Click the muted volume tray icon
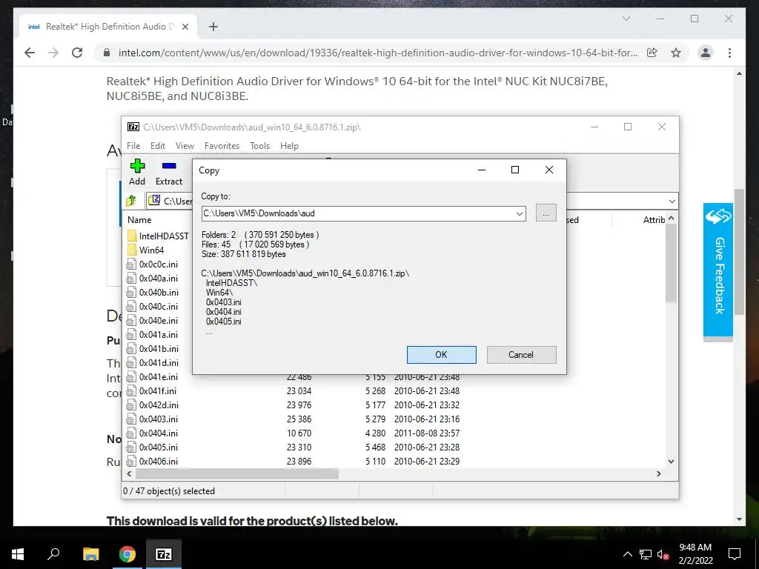This screenshot has height=569, width=759. (x=663, y=554)
